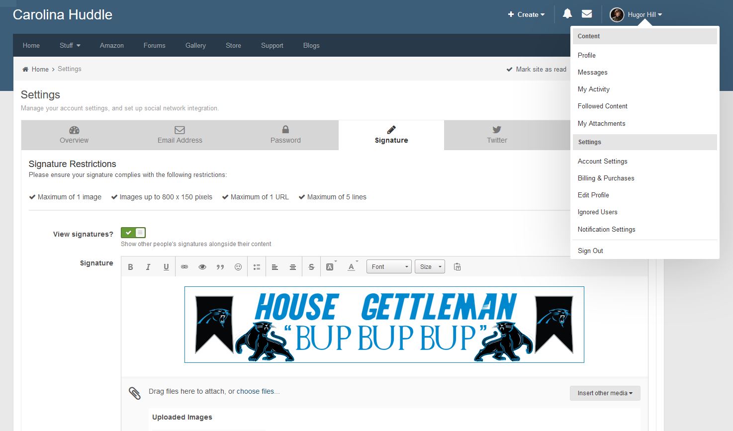Switch to the Twitter tab
Image resolution: width=733 pixels, height=431 pixels.
[497, 135]
